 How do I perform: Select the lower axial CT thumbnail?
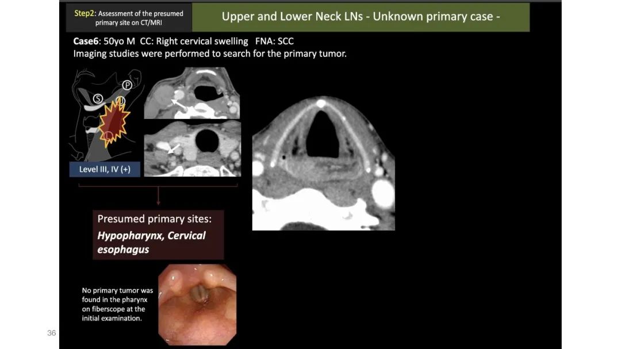click(x=193, y=148)
